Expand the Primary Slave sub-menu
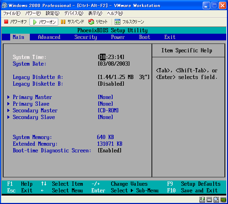This screenshot has width=228, height=204. (x=31, y=104)
